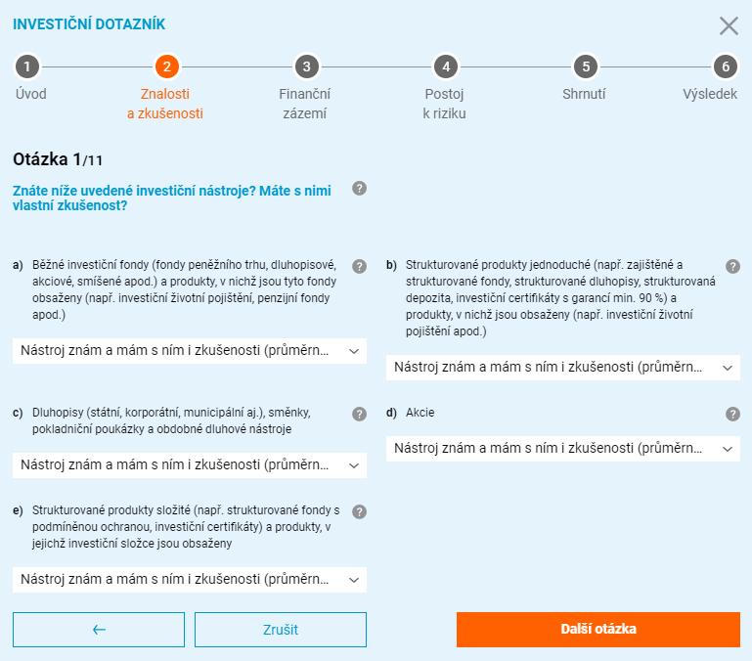This screenshot has height=661, width=752.
Task: Open help icon for Dluhopisy item
Action: pos(359,414)
